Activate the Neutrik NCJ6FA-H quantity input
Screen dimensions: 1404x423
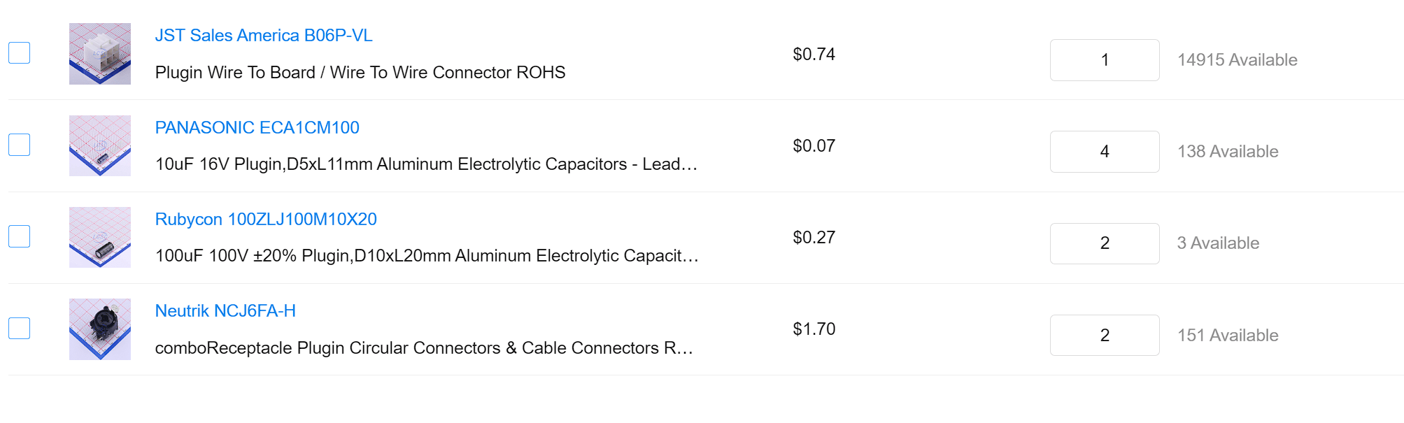tap(1105, 335)
